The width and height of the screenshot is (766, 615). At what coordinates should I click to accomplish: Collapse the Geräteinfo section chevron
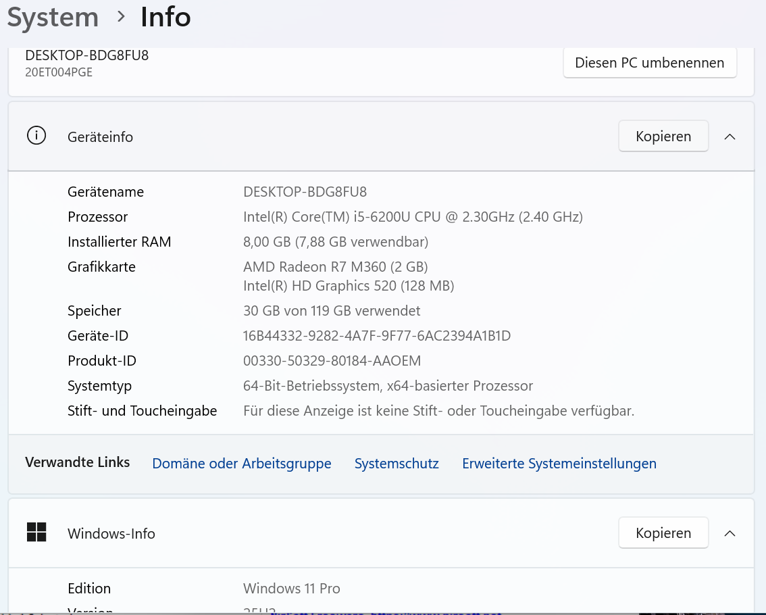(730, 137)
